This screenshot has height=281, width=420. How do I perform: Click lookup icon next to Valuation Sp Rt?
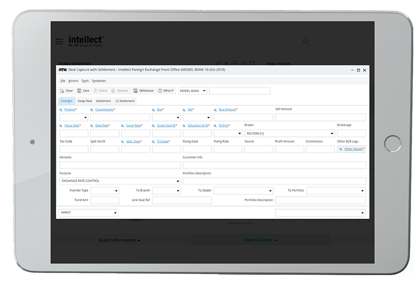click(184, 126)
